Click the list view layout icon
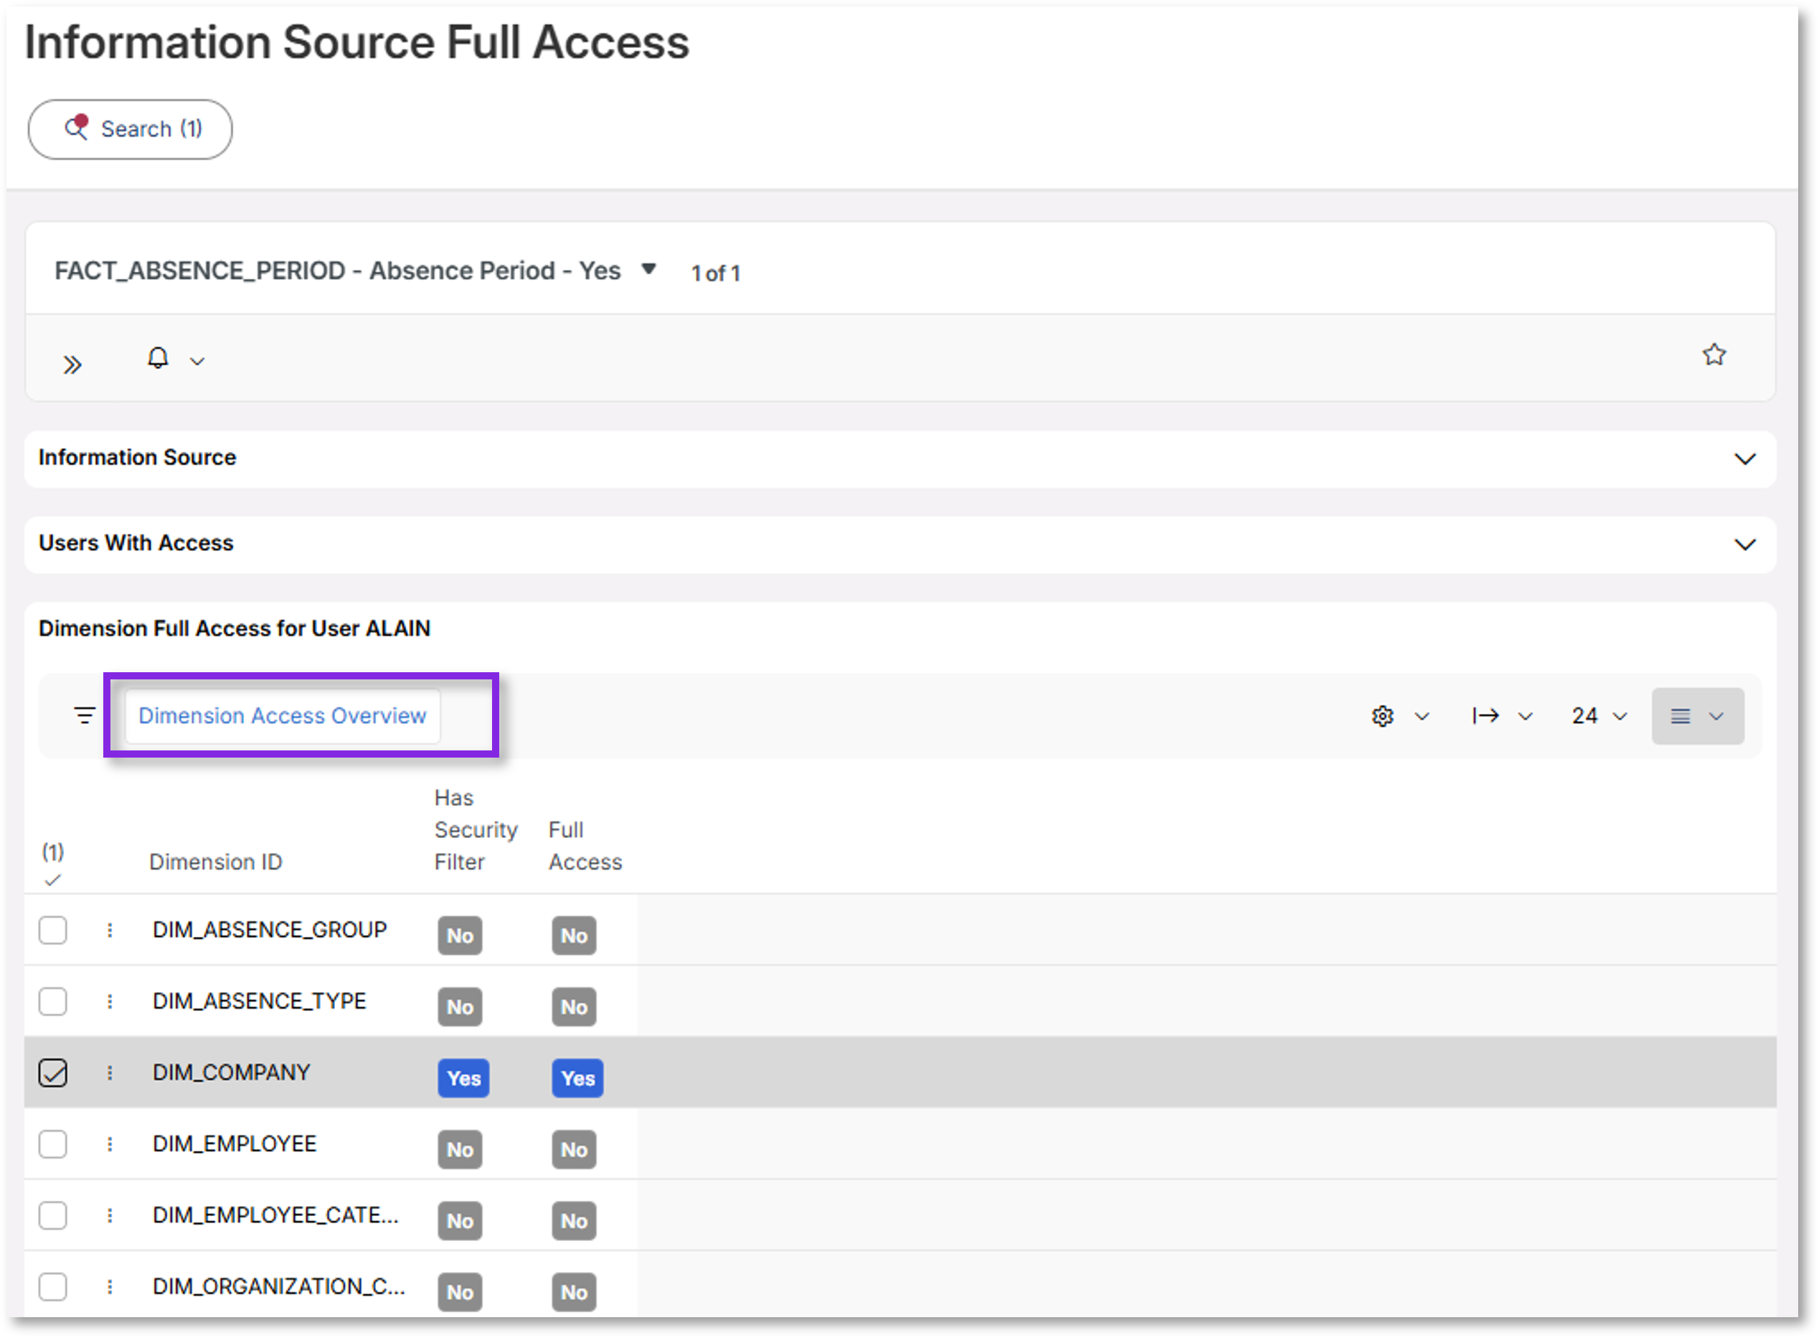Viewport: 1819px width, 1338px height. click(x=1681, y=716)
